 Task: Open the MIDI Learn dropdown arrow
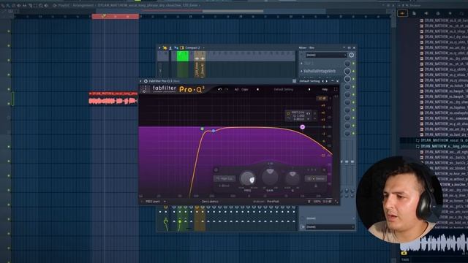pyautogui.click(x=165, y=202)
